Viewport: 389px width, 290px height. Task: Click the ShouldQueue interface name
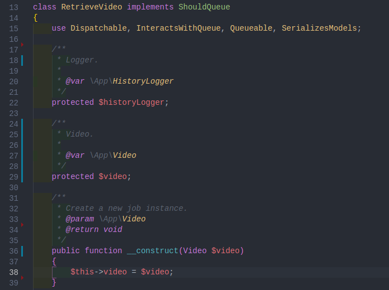point(204,7)
